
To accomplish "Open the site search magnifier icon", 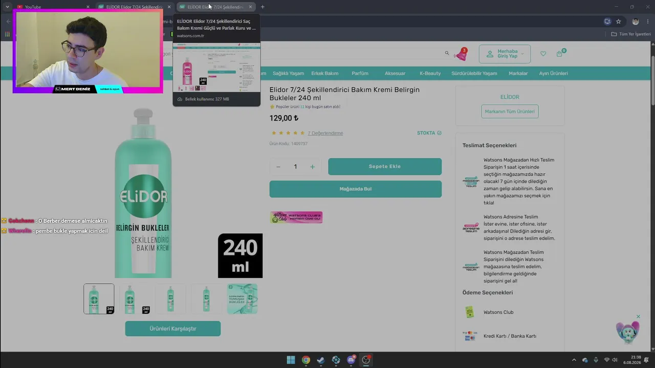I will (x=447, y=53).
